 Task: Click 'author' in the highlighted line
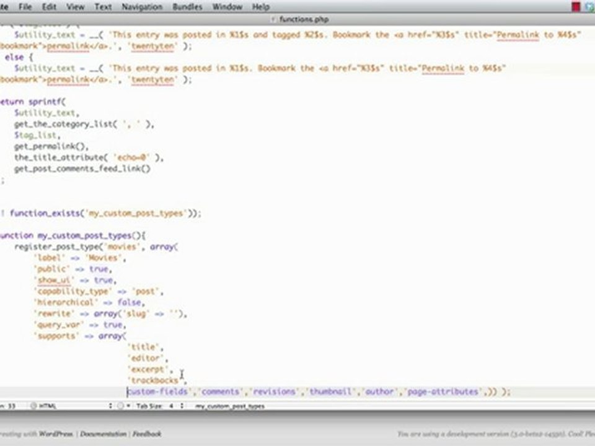point(379,391)
